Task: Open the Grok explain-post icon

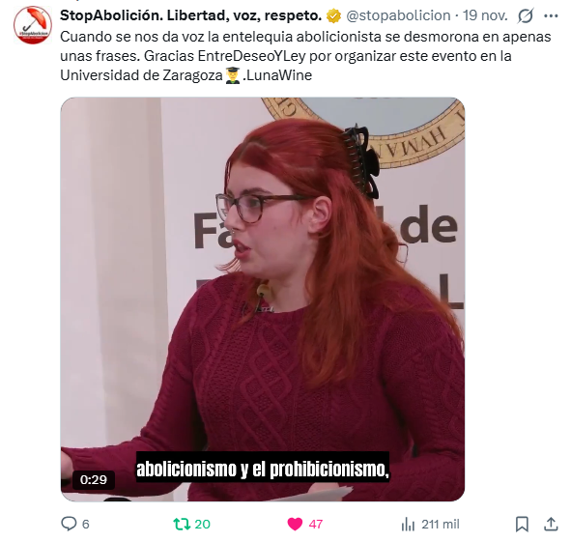Action: coord(526,15)
